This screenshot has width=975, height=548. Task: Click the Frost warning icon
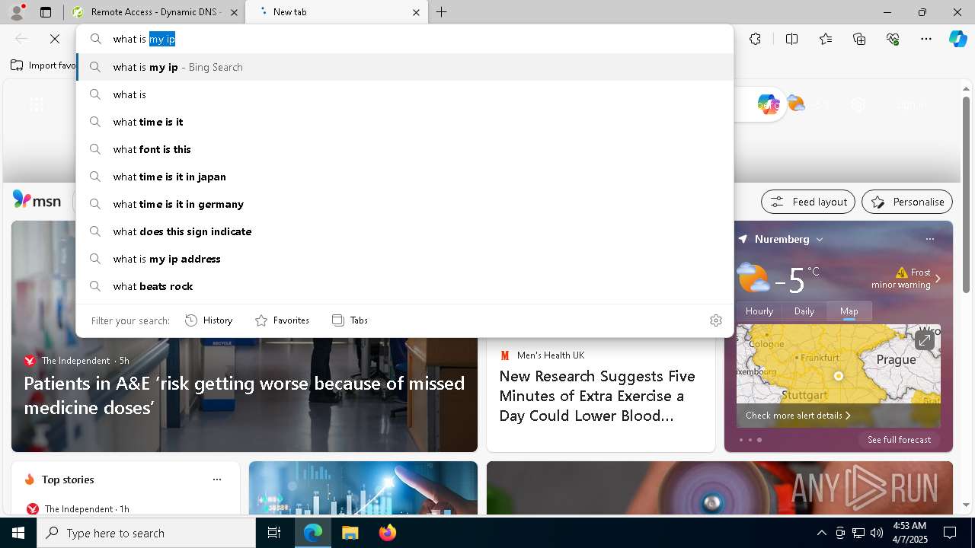click(x=902, y=272)
